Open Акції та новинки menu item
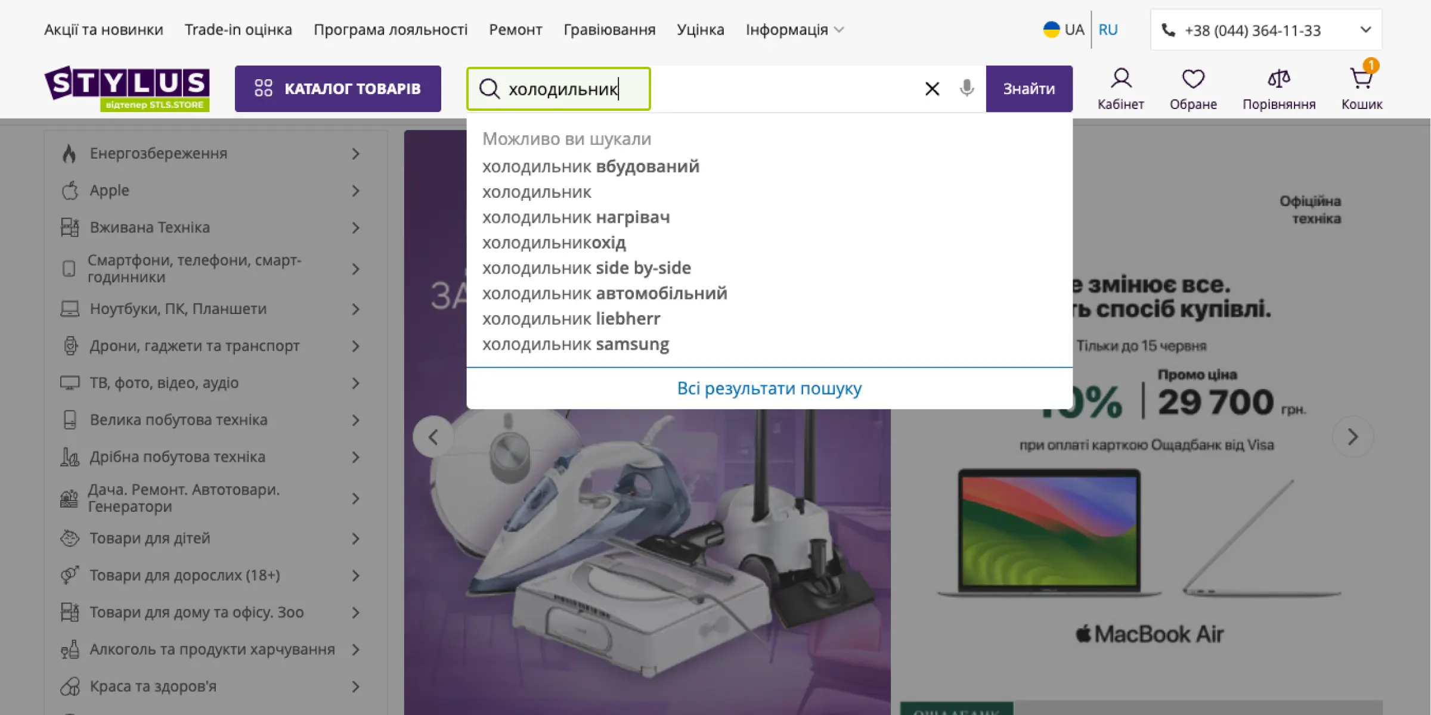Viewport: 1431px width, 715px height. pyautogui.click(x=104, y=30)
